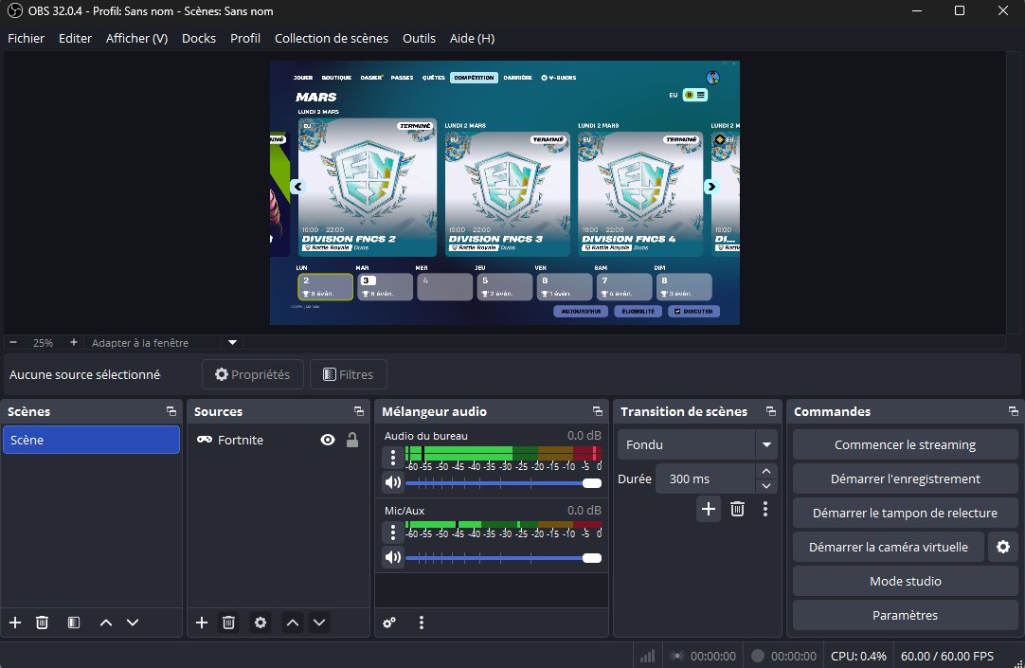Mute the Audio du bureau speaker
1025x668 pixels.
393,482
